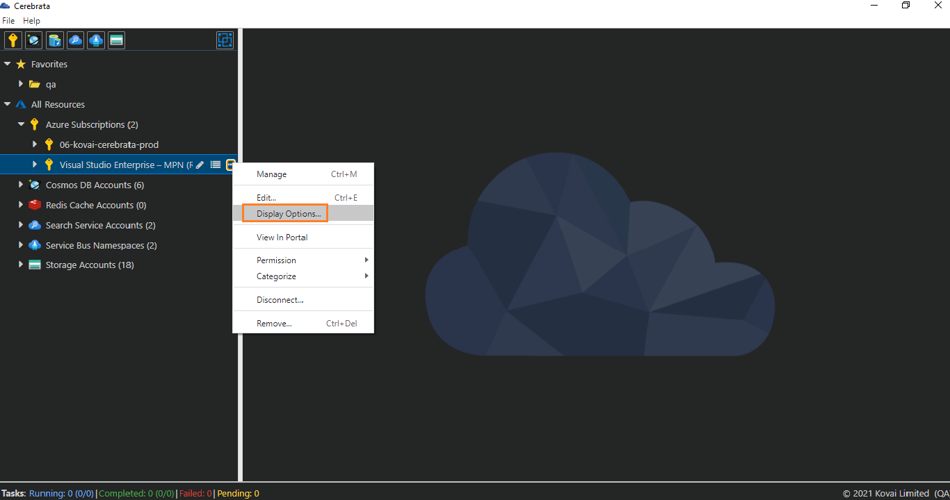Click the Search Service cloud icon in toolbar
This screenshot has height=500, width=950.
tap(75, 40)
